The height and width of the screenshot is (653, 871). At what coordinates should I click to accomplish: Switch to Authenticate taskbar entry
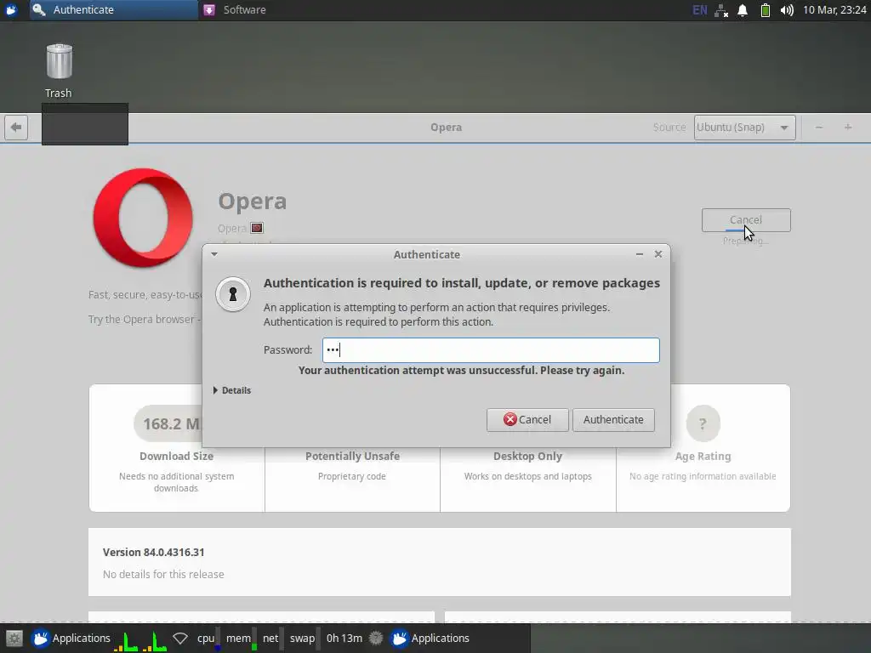[x=113, y=10]
